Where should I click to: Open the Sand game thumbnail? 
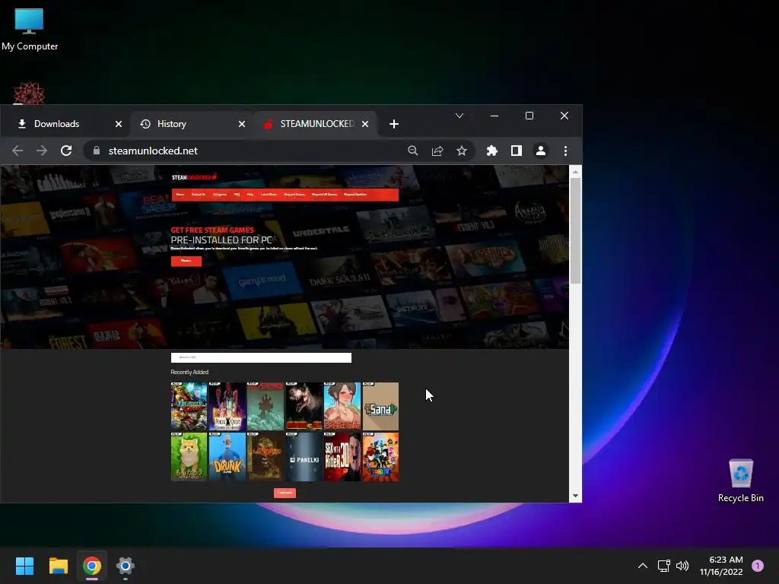pos(380,406)
